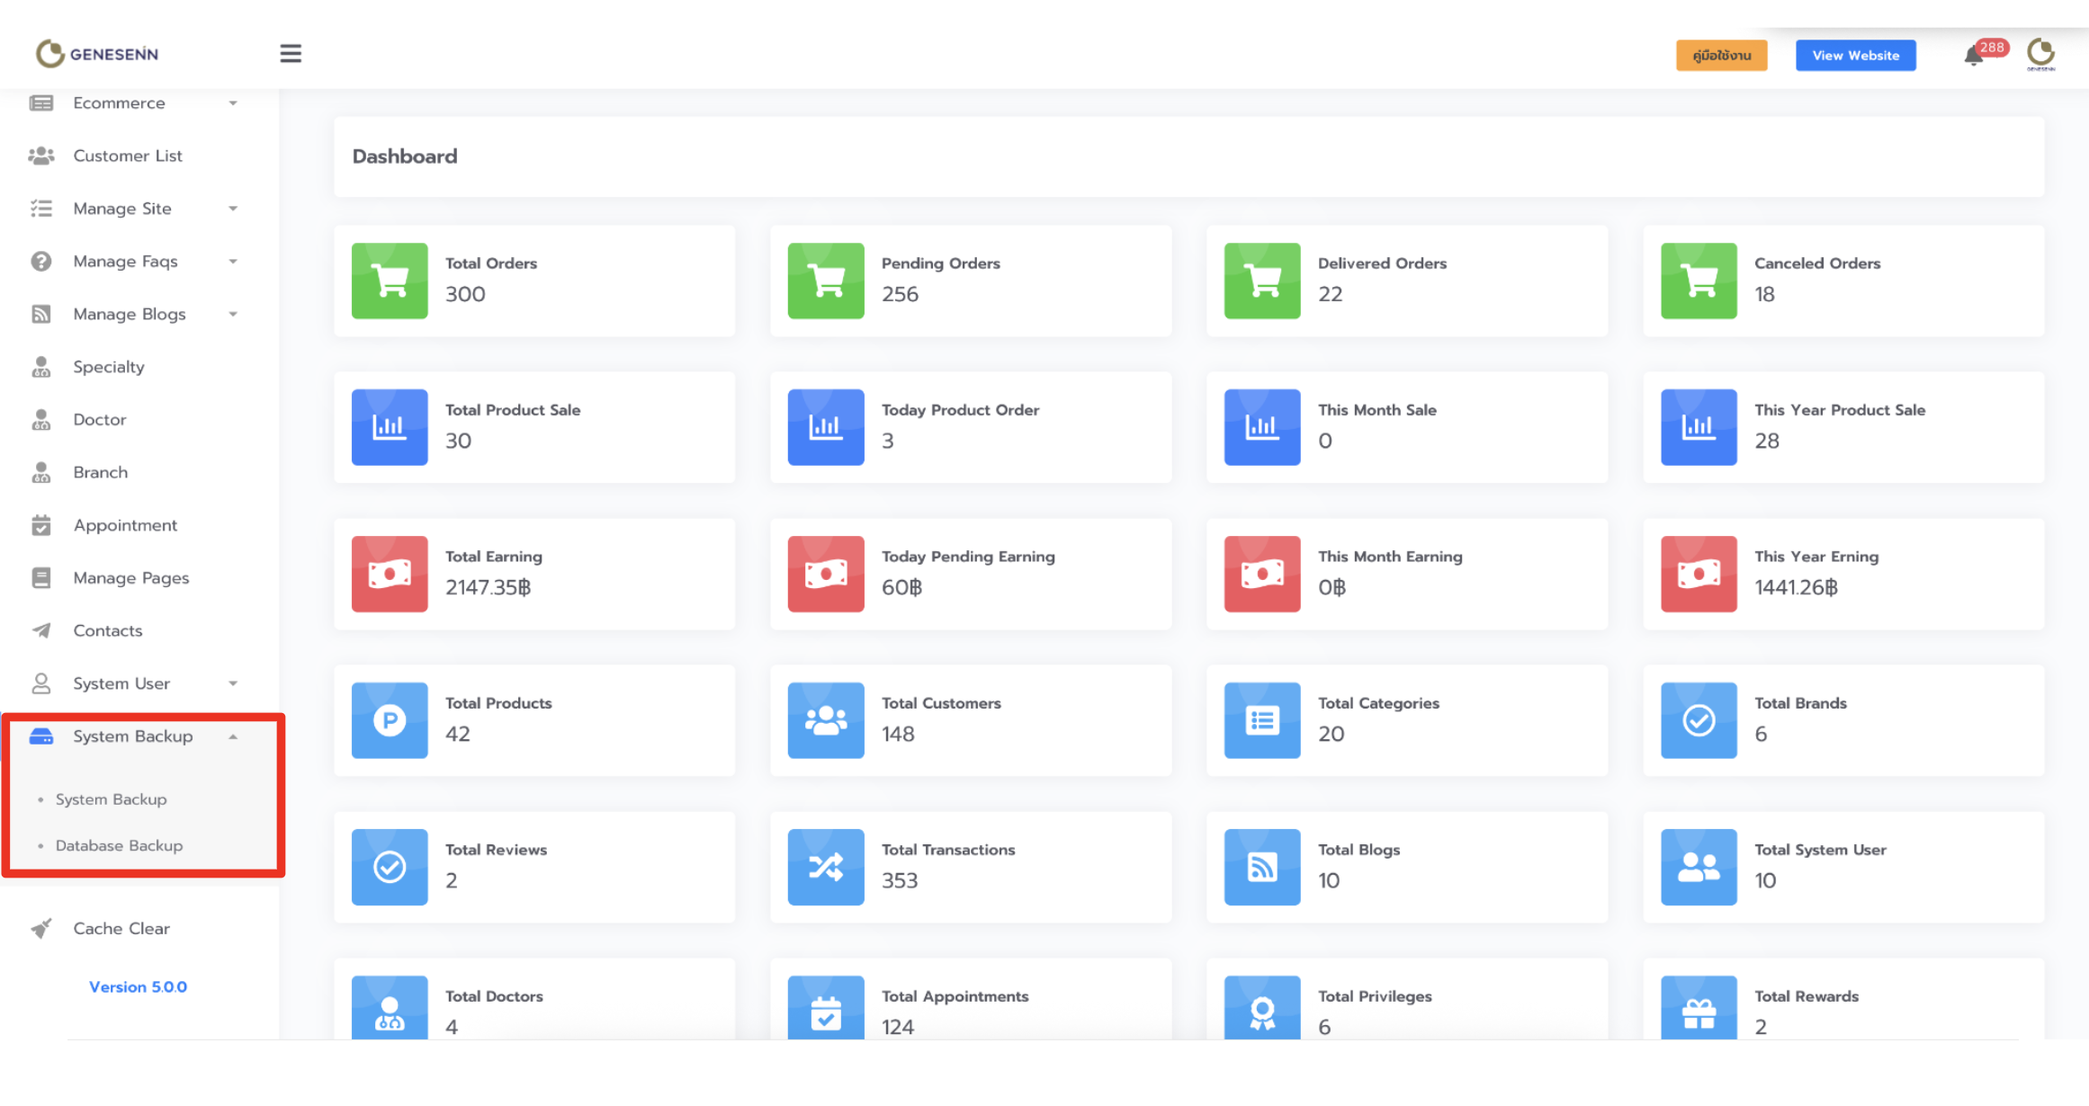Click the Version 5.0.0 link
The width and height of the screenshot is (2089, 1106).
[x=138, y=986]
